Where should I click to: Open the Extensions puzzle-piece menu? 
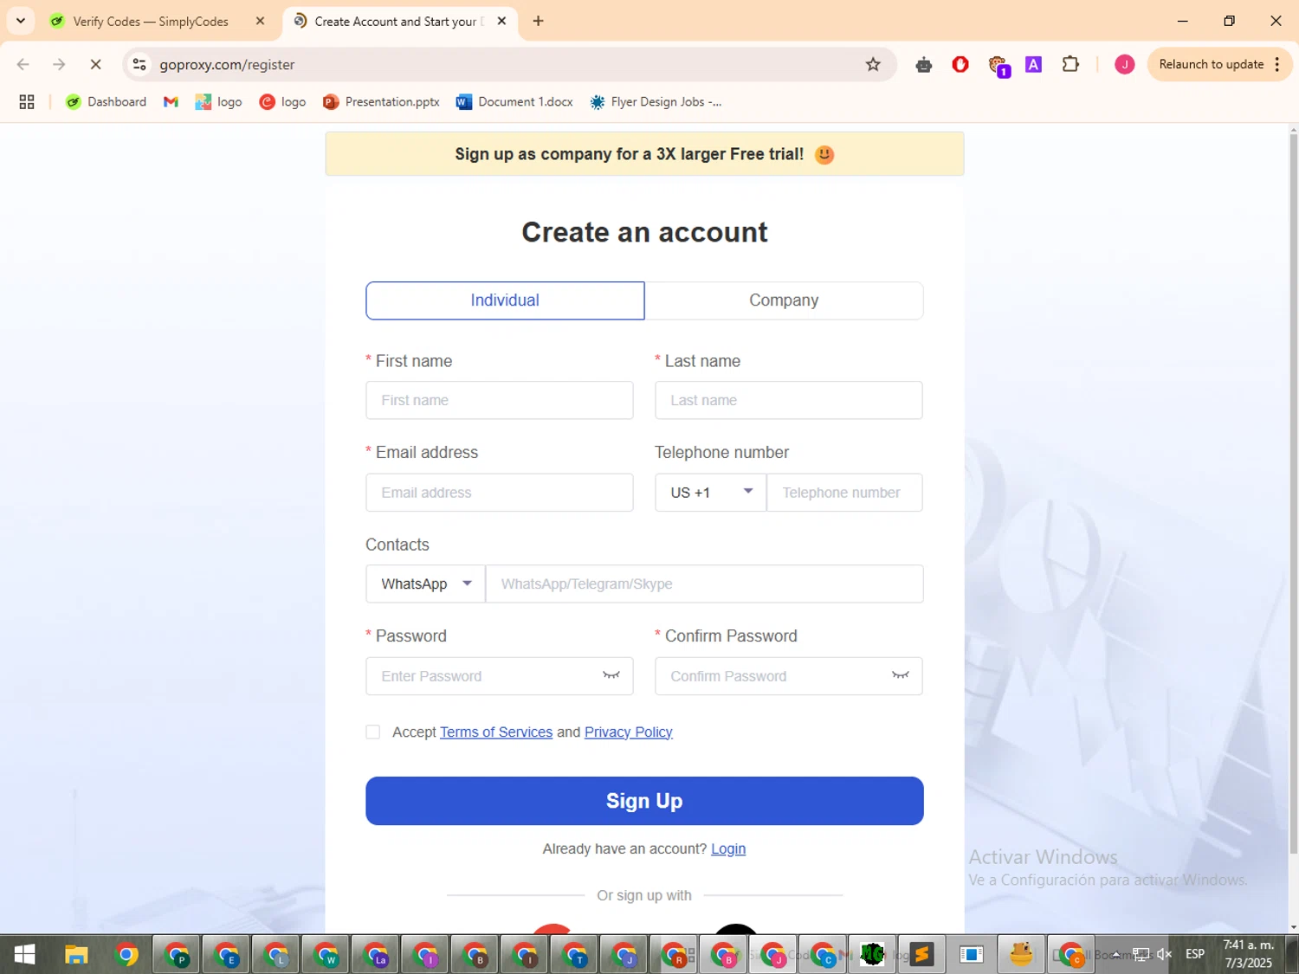[1071, 64]
